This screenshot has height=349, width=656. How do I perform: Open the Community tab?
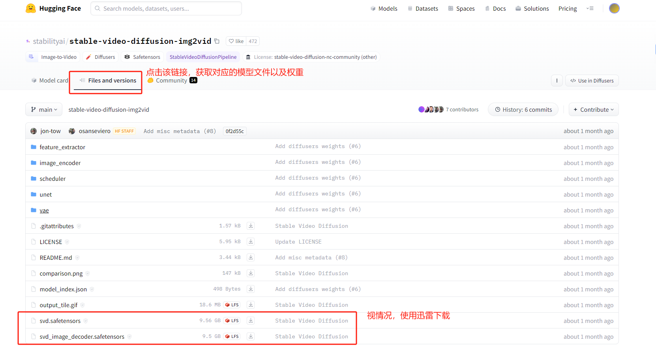tap(172, 80)
